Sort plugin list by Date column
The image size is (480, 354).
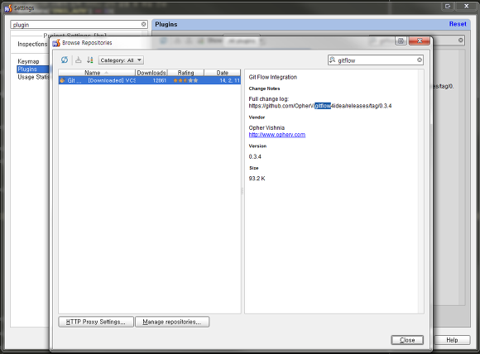[223, 73]
